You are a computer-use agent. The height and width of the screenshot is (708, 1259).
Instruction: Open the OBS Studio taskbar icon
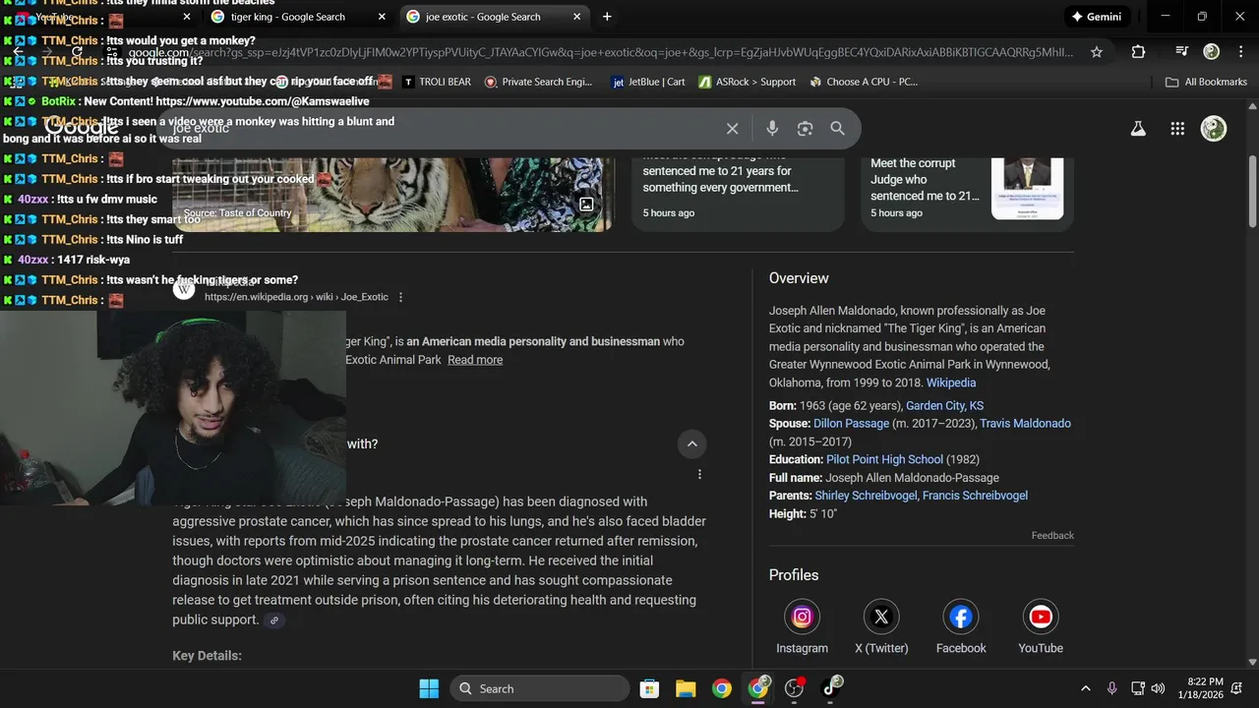pos(795,688)
